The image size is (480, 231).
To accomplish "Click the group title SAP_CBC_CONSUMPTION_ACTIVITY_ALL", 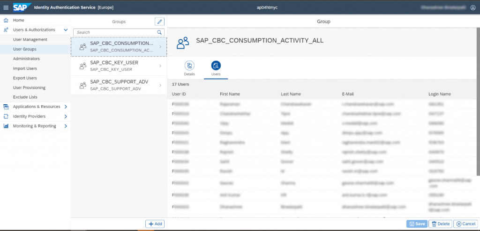I will (x=260, y=41).
